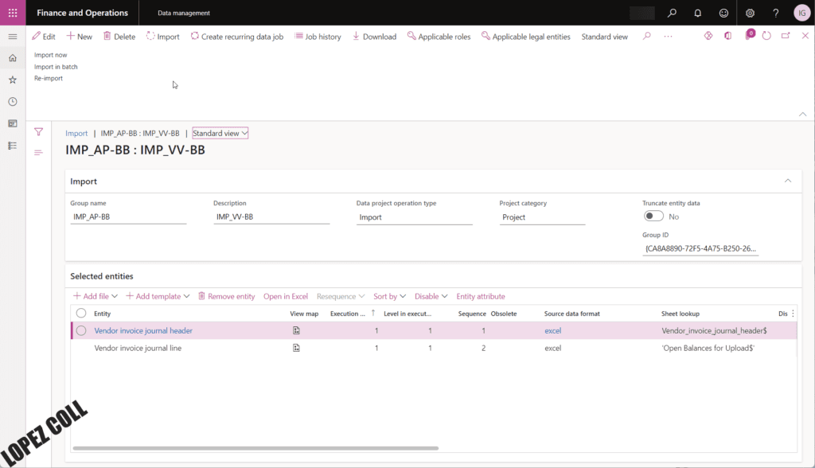Open the settings gear icon
This screenshot has height=468, width=815.
click(x=749, y=13)
